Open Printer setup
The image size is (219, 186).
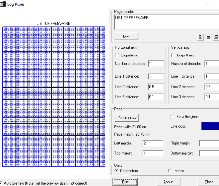point(127,117)
